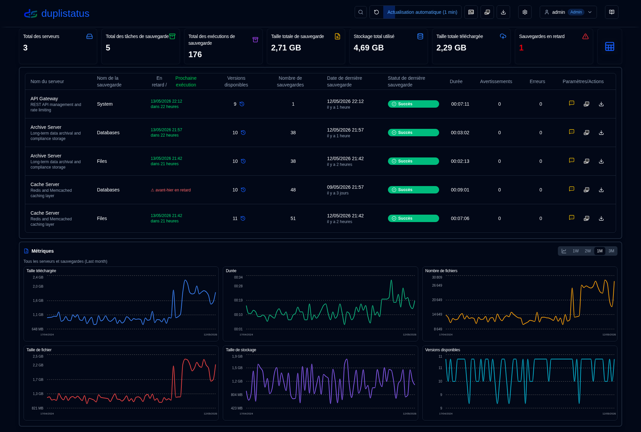Image resolution: width=641 pixels, height=432 pixels.
Task: Open versions history icon next to 11
Action: coord(243,218)
